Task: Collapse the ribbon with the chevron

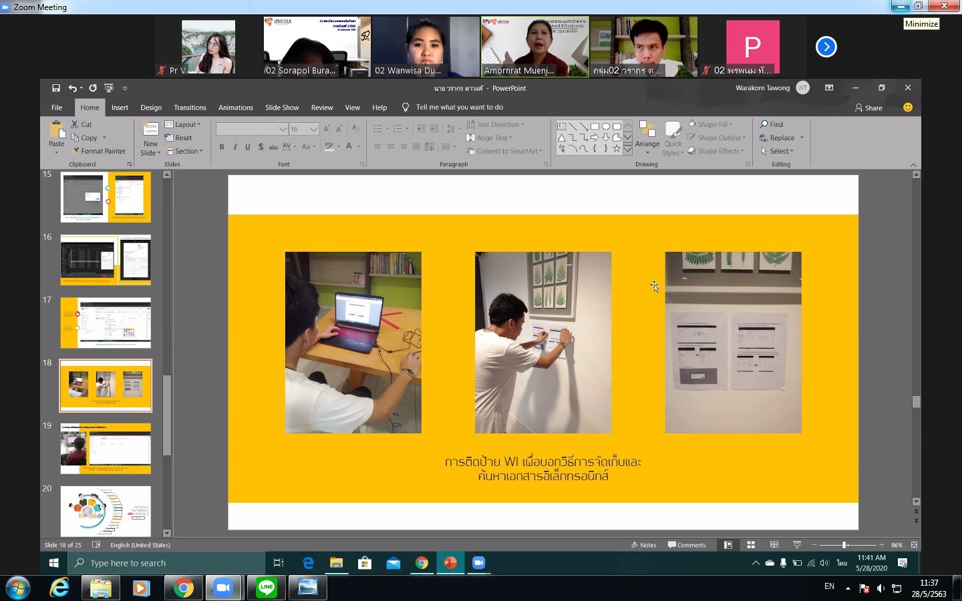Action: [913, 164]
